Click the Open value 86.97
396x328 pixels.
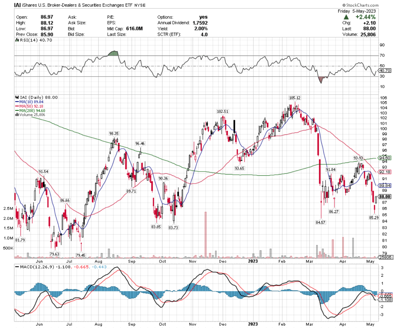(x=47, y=17)
